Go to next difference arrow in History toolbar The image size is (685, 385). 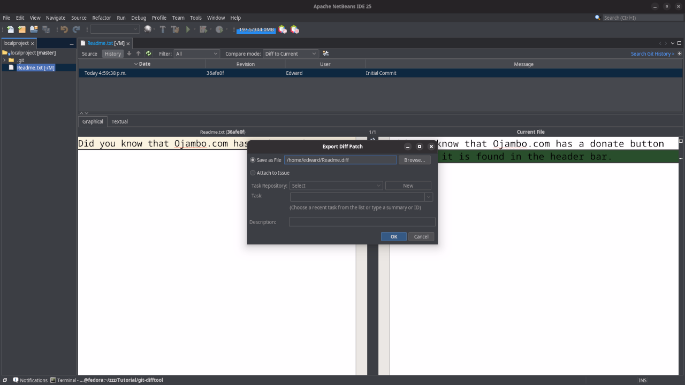[129, 53]
